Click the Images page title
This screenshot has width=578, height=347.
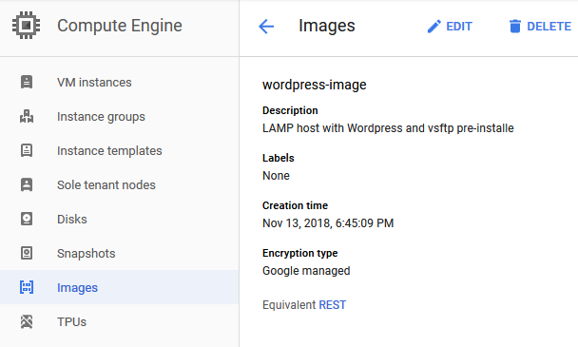tap(327, 26)
